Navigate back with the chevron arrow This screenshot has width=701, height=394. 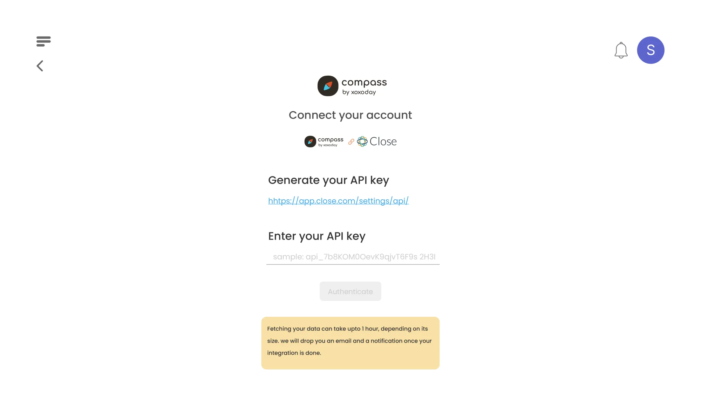click(x=40, y=66)
